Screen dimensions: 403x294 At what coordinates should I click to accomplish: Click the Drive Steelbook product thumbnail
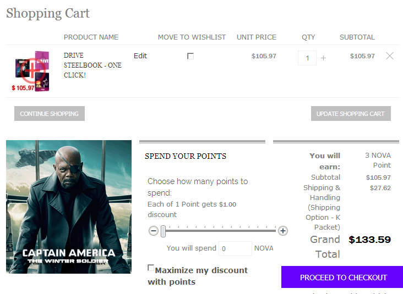click(31, 71)
